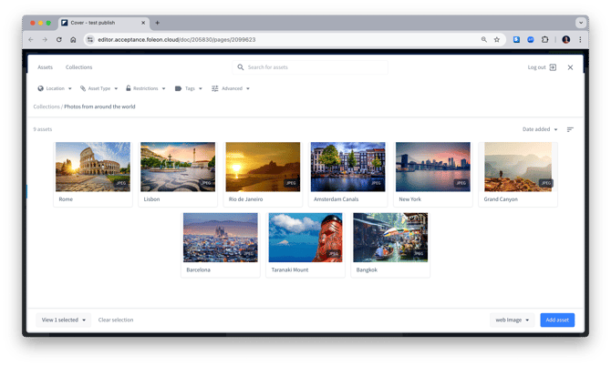Screen dimensions: 611x366
Task: Bookmark this page with the star icon
Action: coord(497,40)
